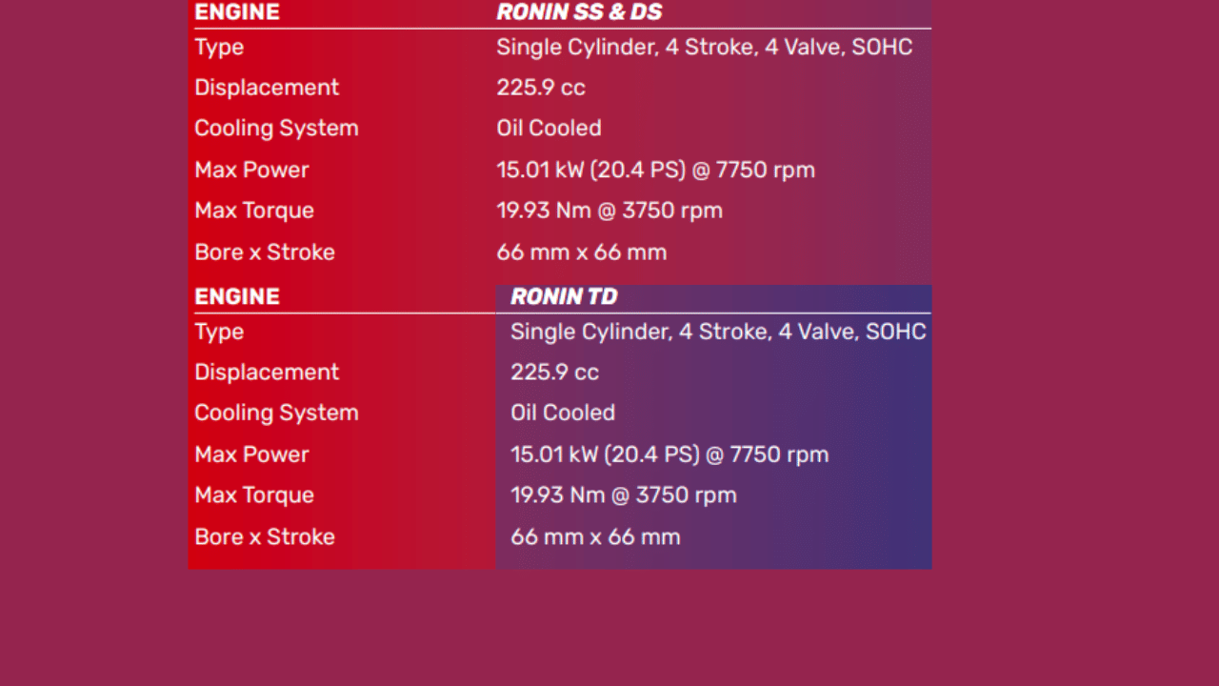Click the 66 mm x 66 mm value under RONIN TD

(595, 536)
